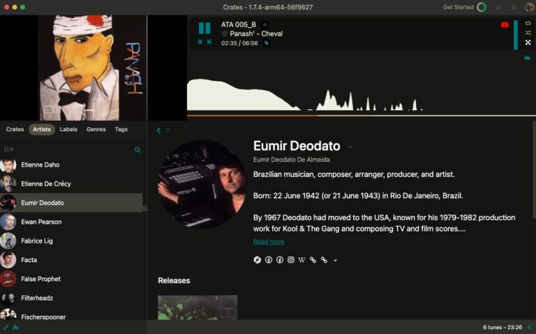The width and height of the screenshot is (536, 334).
Task: Pause the currently playing track
Action: [204, 28]
